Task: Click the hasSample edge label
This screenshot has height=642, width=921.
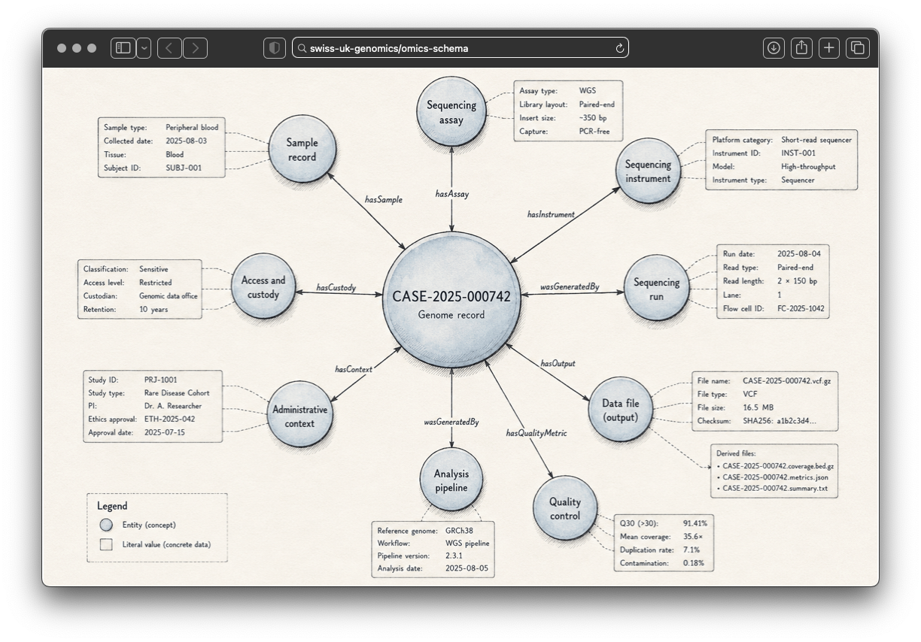Action: coord(384,199)
